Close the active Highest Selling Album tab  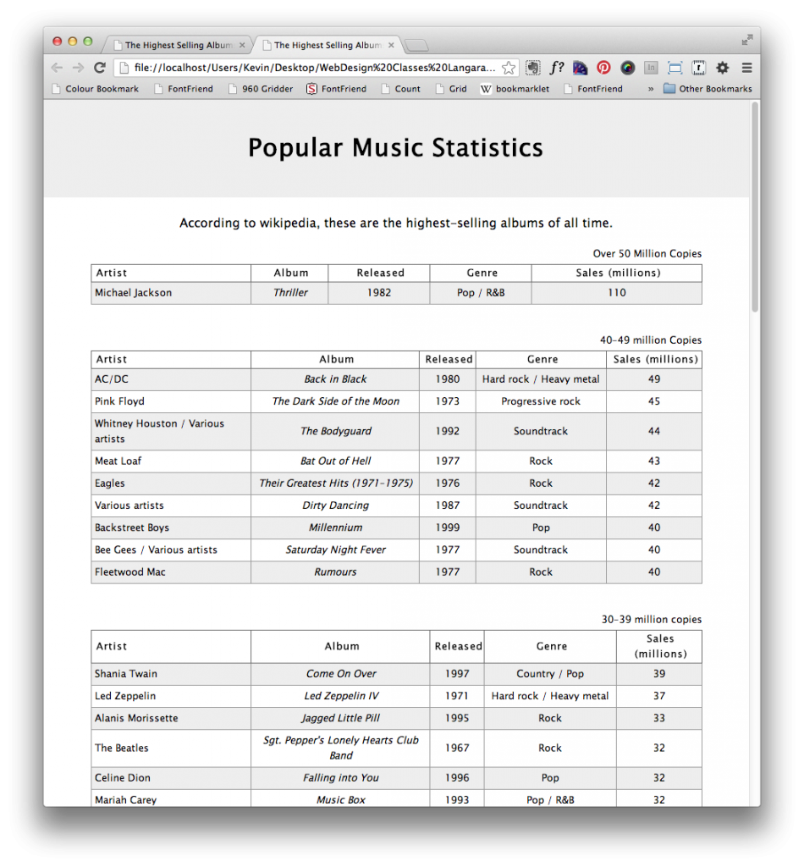(x=391, y=46)
